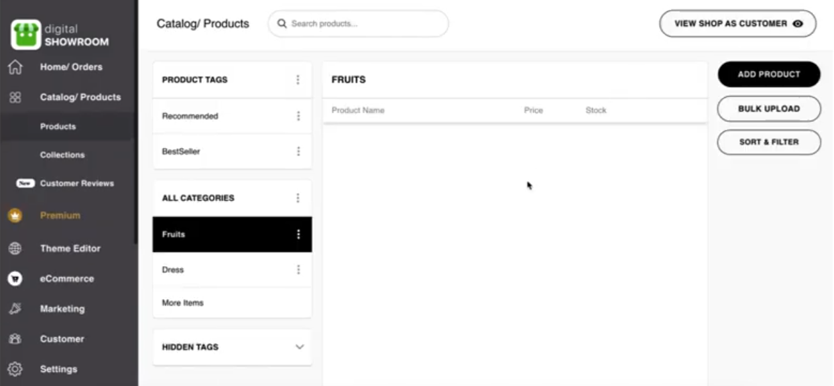The height and width of the screenshot is (386, 834).
Task: Click the Add Product button
Action: [768, 74]
